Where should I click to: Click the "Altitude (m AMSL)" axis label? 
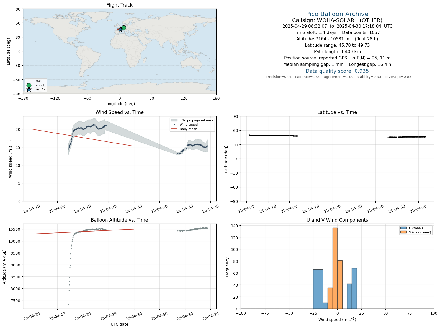[4, 267]
